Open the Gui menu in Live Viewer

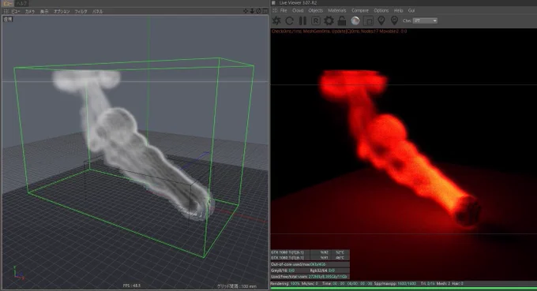tap(411, 10)
